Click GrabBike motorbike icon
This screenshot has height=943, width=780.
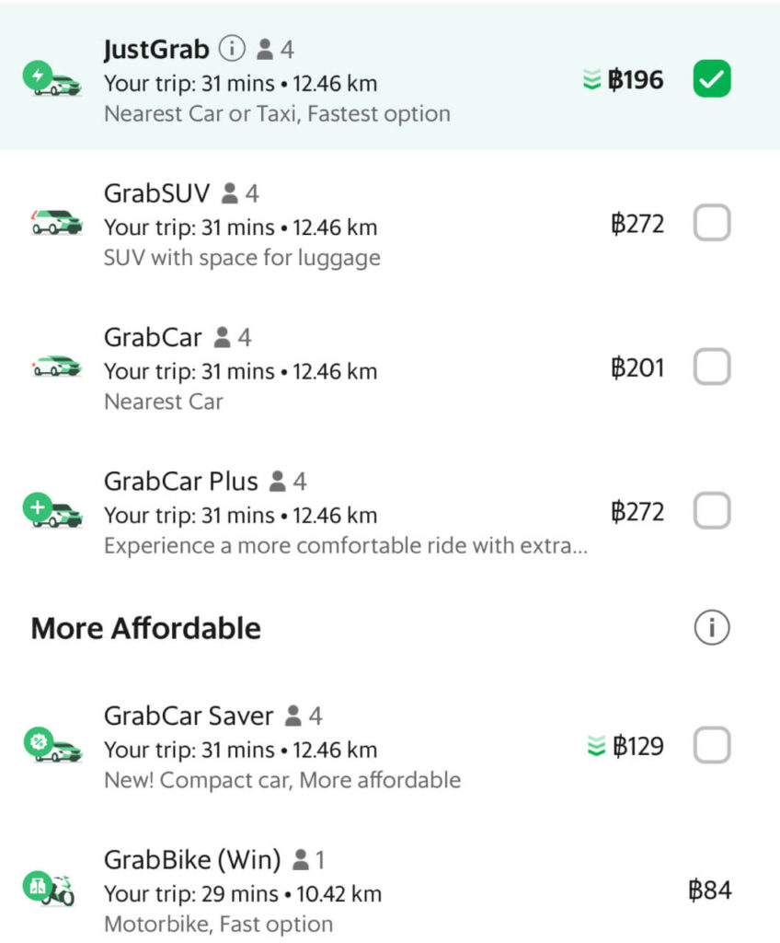(50, 889)
